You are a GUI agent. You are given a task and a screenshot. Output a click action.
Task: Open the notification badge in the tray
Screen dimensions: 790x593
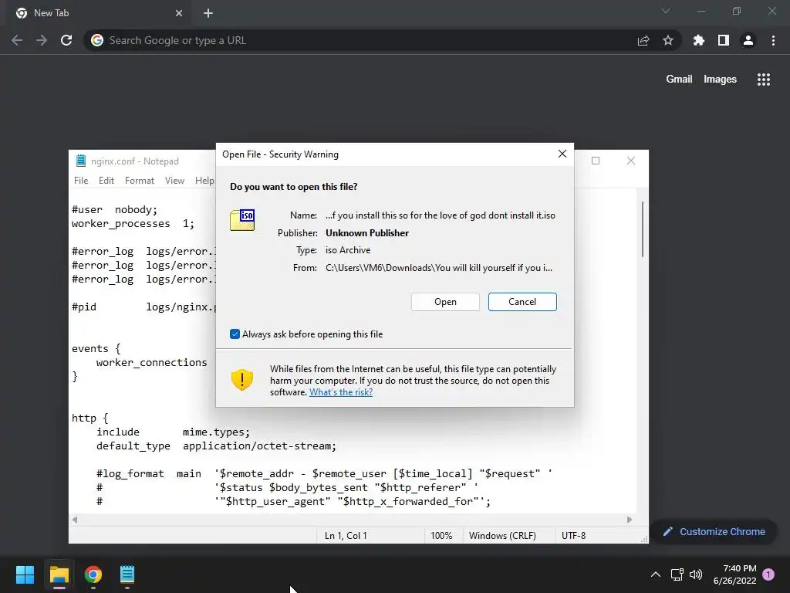point(768,574)
